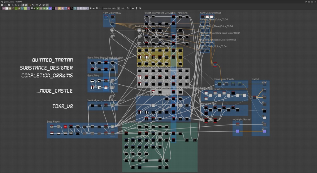Select the gray node in to_Height.Normal frame
Viewport: 317px width, 173px height.
point(237,124)
